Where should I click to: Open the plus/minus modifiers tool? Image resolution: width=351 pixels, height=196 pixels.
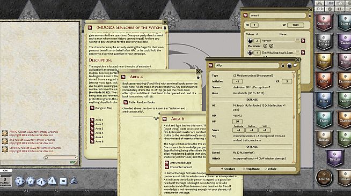[340, 9]
